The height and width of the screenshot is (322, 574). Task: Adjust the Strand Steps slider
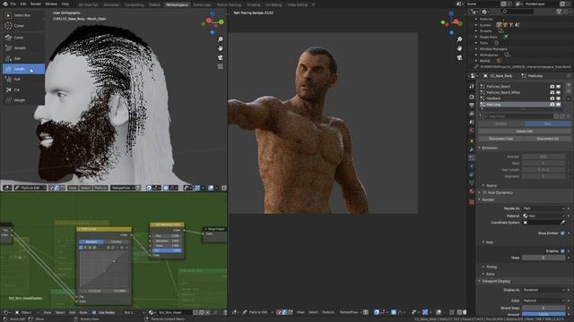coord(544,308)
